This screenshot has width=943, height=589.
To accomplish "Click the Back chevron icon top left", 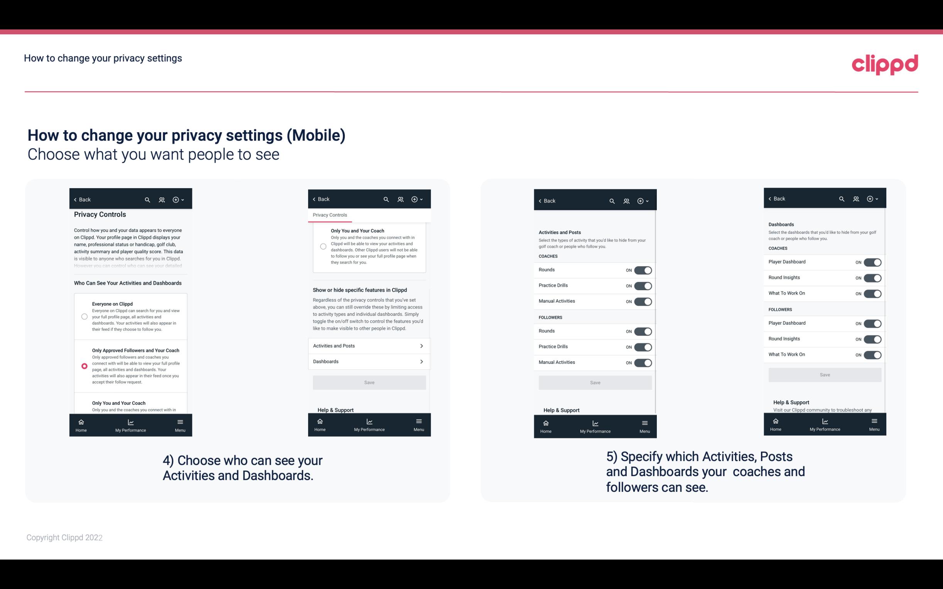I will pos(75,199).
